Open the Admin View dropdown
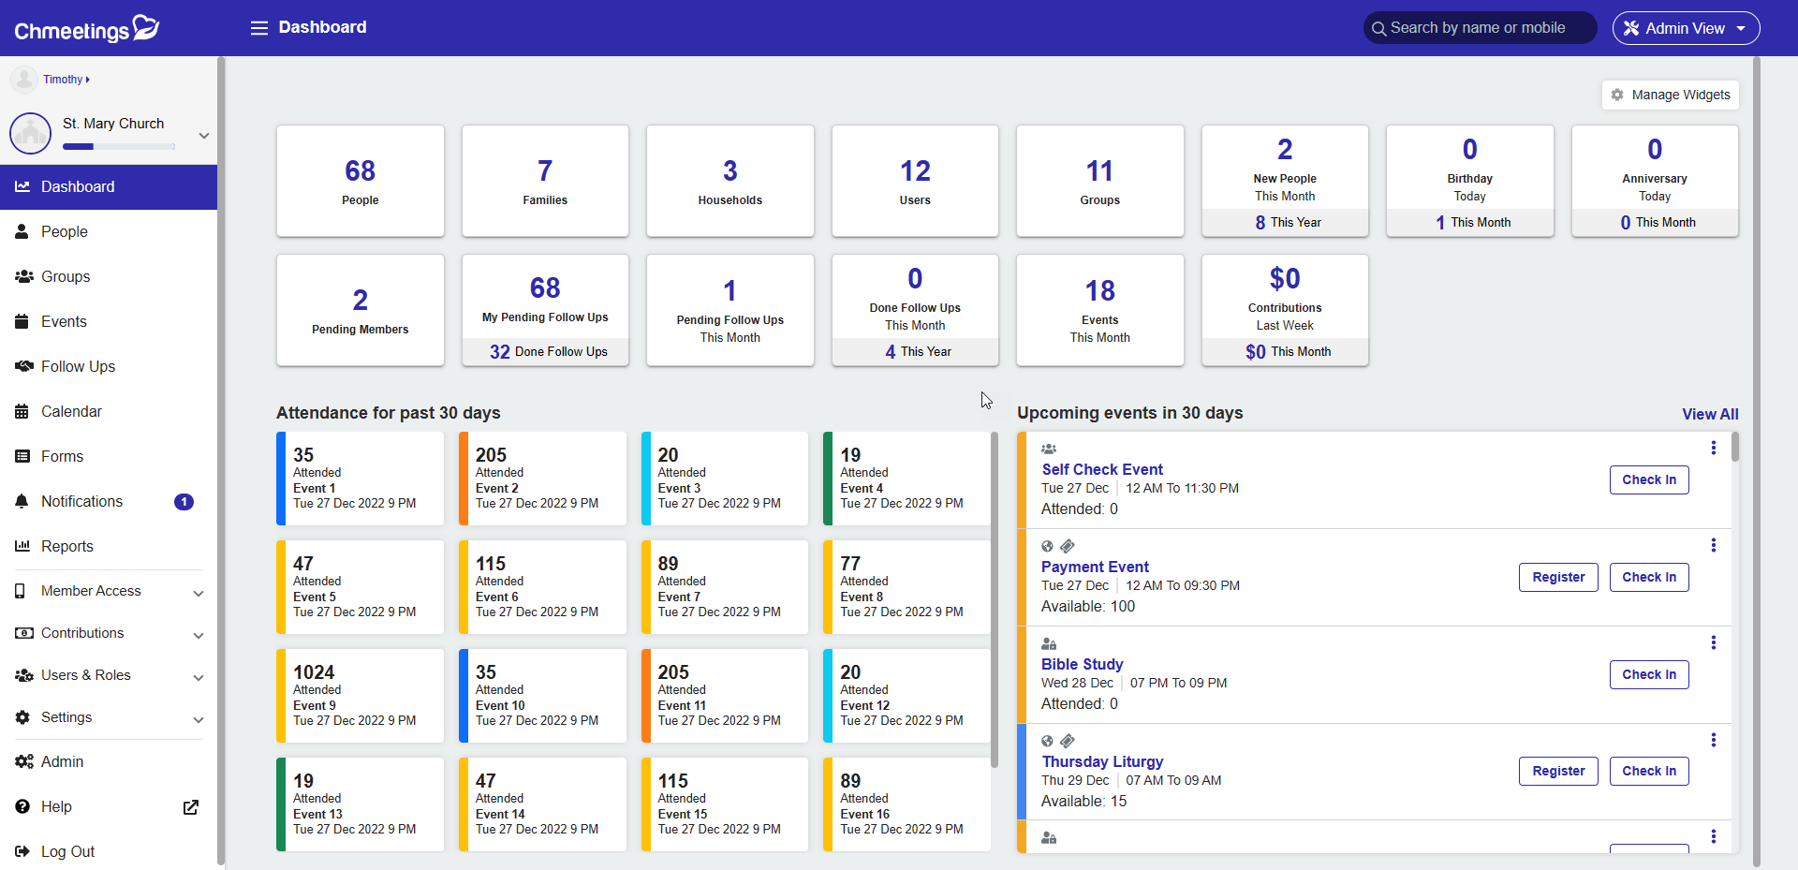Screen dimensions: 1798x870 (x=1686, y=28)
